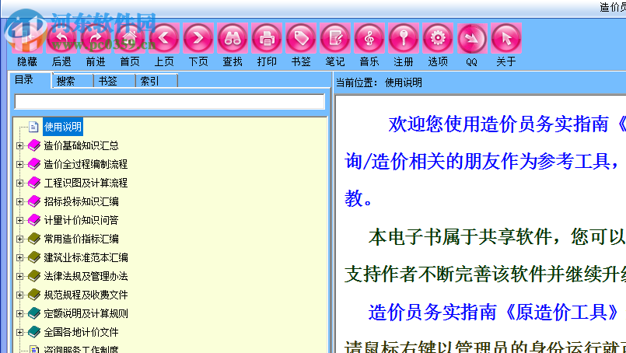The width and height of the screenshot is (626, 353).
Task: Click book icon beside 计量计价知识问答
Action: click(x=34, y=220)
